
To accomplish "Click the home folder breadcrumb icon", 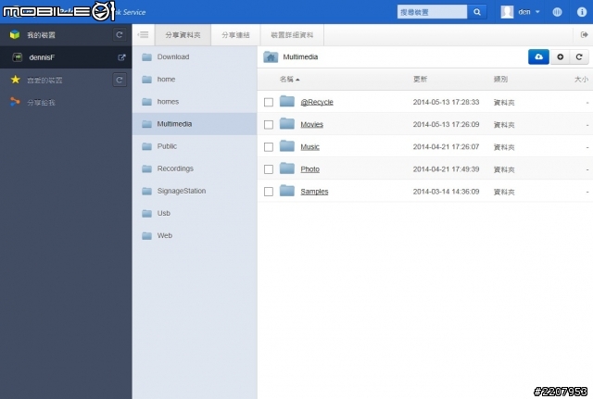I will point(271,57).
